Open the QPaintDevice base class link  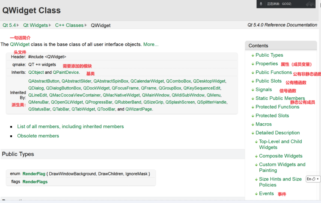(66, 72)
